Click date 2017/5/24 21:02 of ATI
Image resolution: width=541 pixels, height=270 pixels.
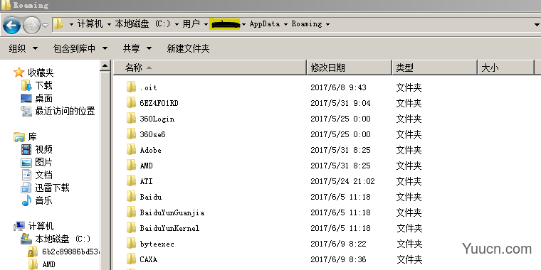[342, 181]
